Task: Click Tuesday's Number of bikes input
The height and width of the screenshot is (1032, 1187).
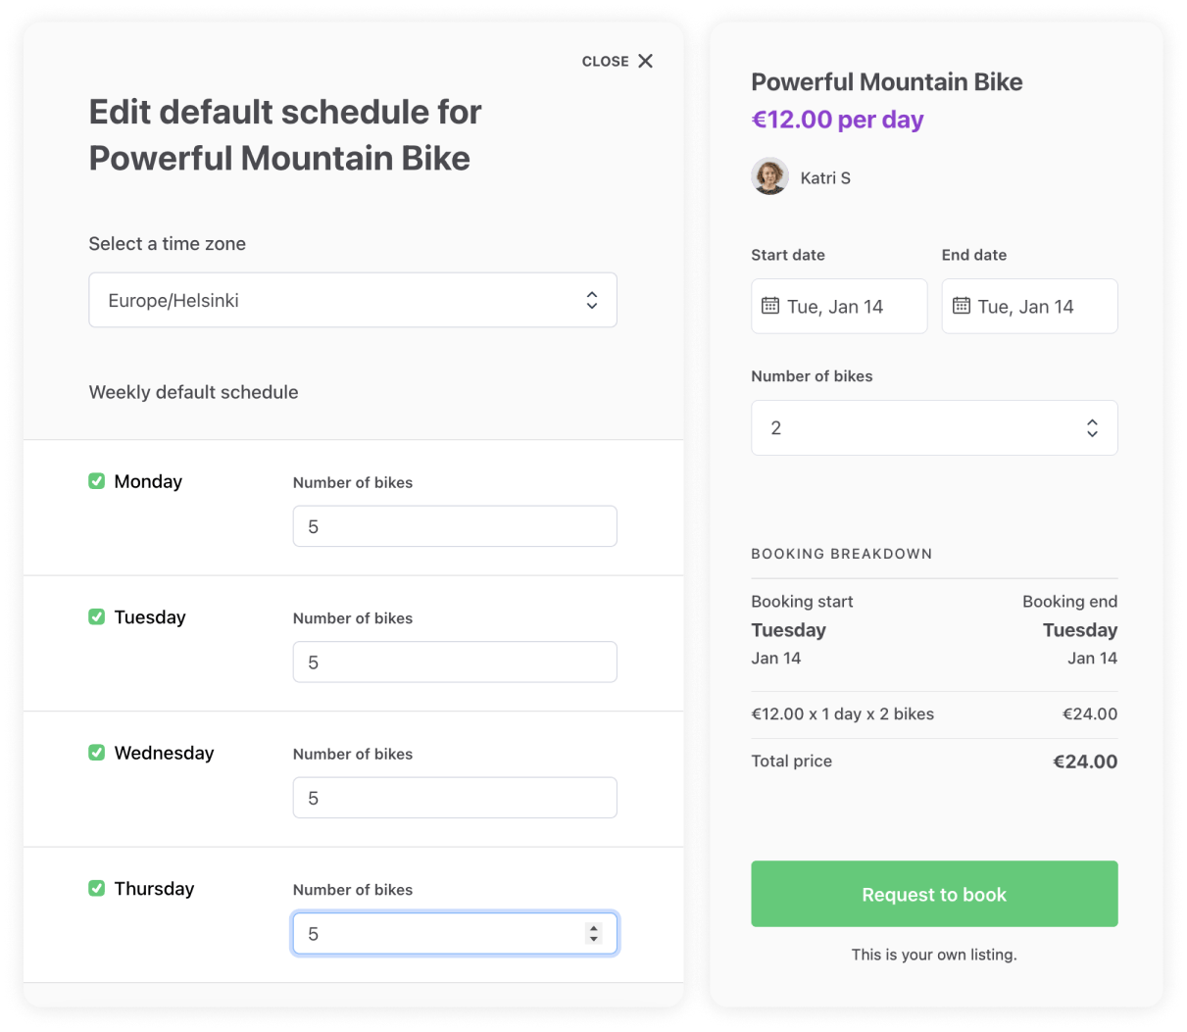Action: [x=455, y=662]
